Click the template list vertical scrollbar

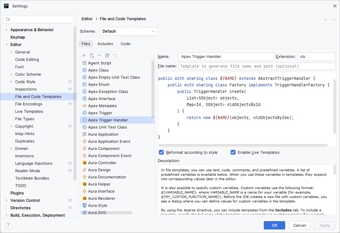pyautogui.click(x=153, y=89)
